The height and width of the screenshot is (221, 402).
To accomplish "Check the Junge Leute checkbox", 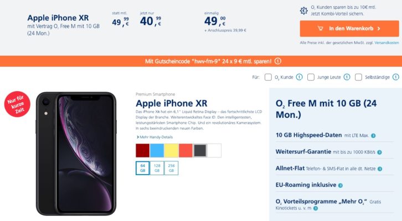I will click(311, 77).
